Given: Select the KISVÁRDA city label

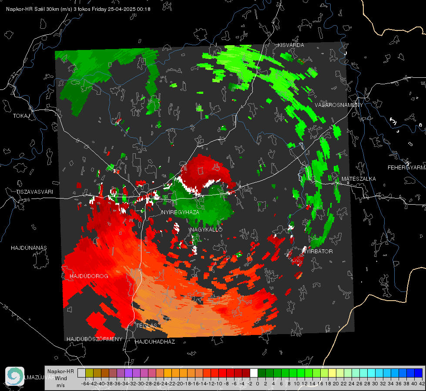Looking at the screenshot, I should pyautogui.click(x=291, y=45).
